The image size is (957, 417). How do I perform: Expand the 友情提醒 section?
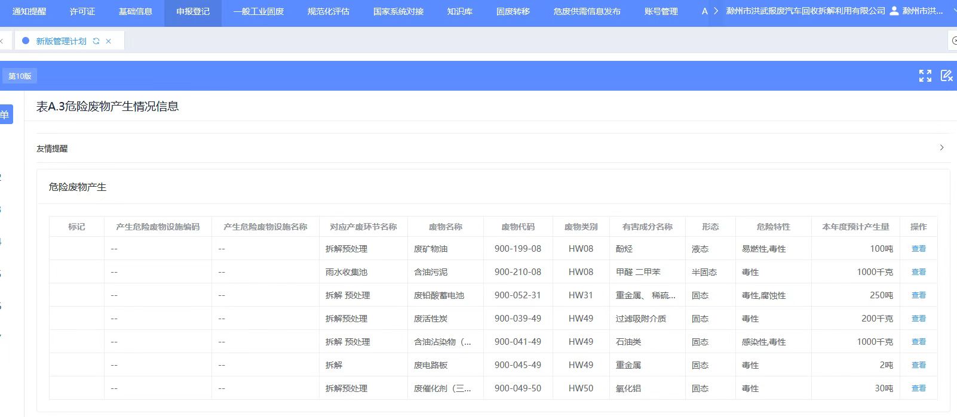941,148
